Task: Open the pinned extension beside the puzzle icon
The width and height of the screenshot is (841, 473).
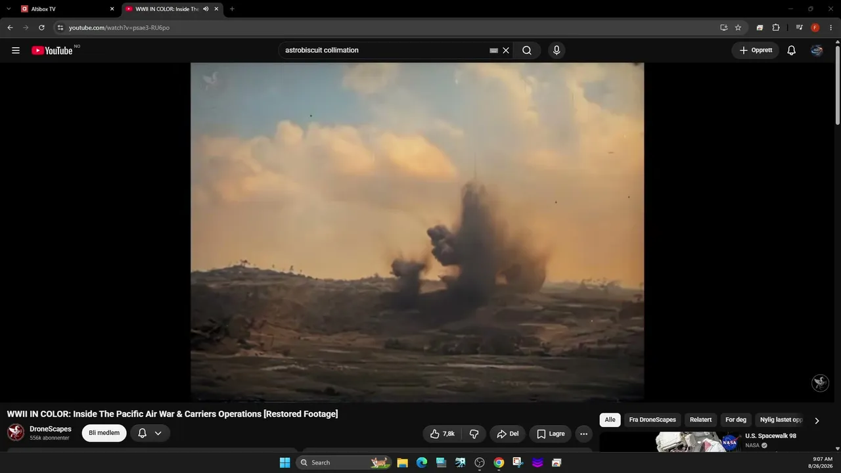Action: 760,28
